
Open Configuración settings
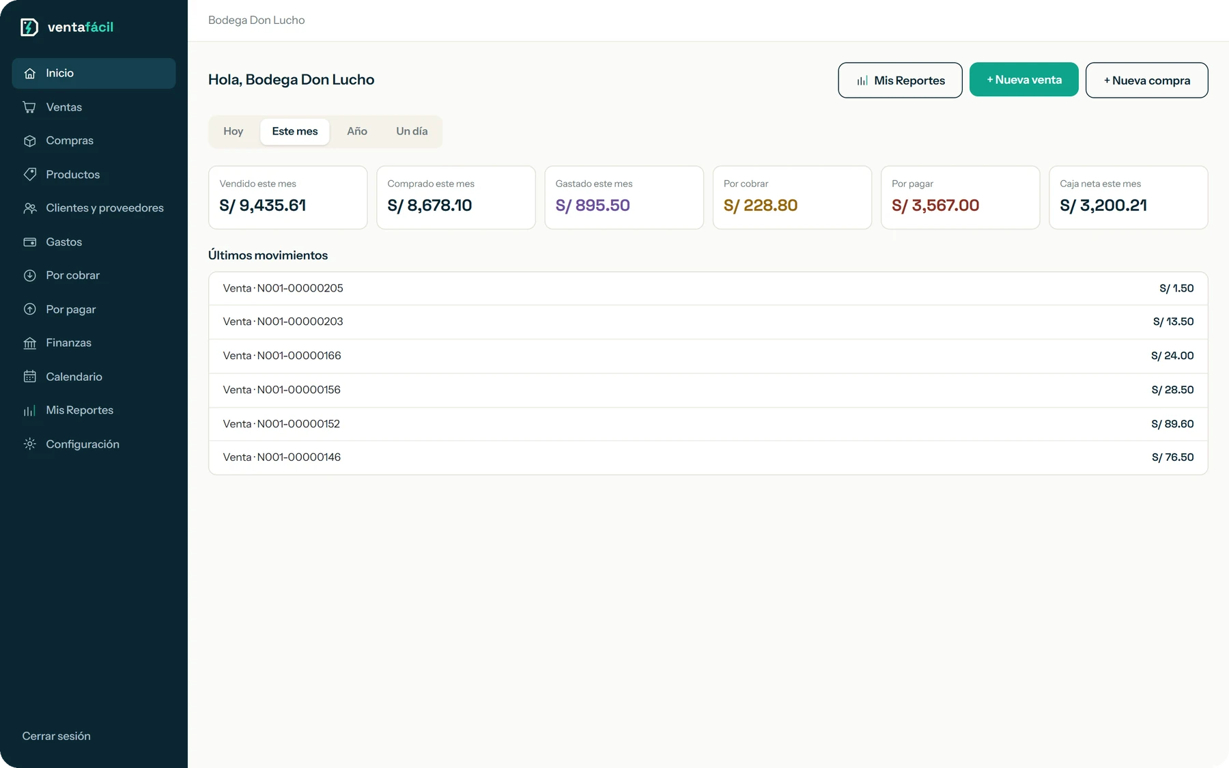pos(94,444)
